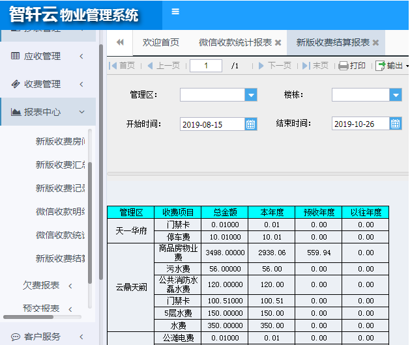Open 新版收费结算 report in sidebar
410x345 pixels.
(61, 258)
